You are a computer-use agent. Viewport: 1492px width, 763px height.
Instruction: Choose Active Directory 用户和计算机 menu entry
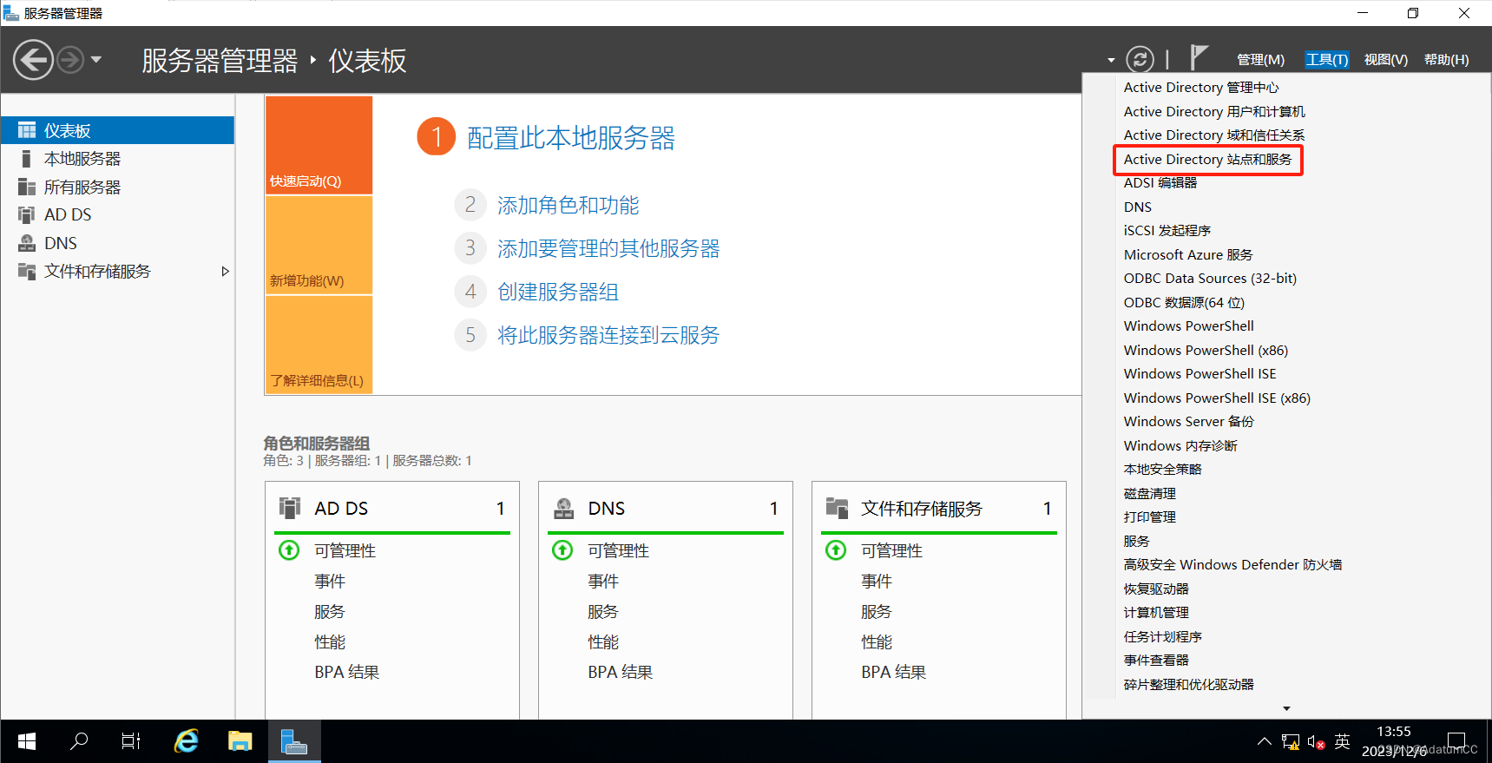click(1214, 111)
